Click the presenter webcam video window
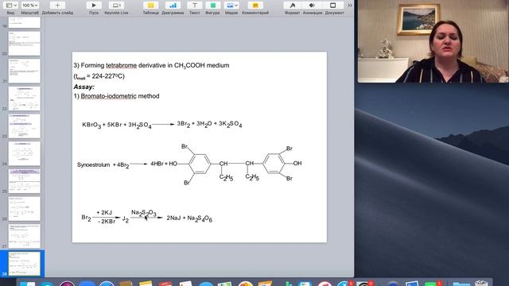The height and width of the screenshot is (286, 509). (x=433, y=41)
